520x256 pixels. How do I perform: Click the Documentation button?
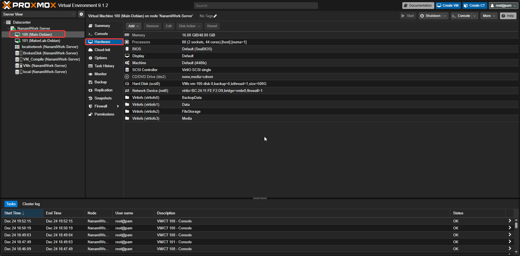tap(418, 6)
